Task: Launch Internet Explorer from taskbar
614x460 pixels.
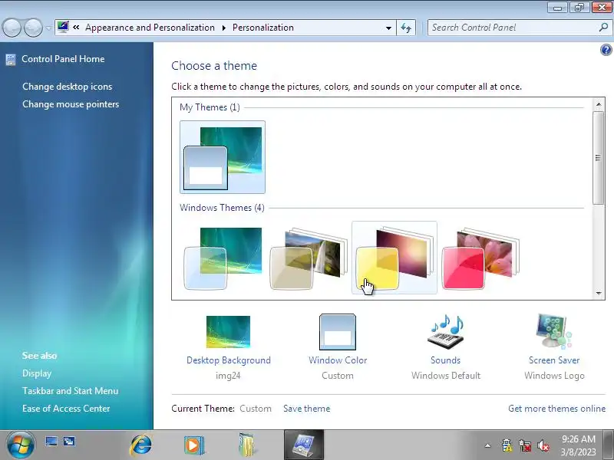Action: point(141,445)
